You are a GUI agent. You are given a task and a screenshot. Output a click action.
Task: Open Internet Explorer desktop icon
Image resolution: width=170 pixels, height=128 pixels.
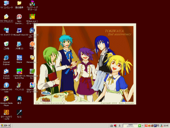click(x=6, y=60)
